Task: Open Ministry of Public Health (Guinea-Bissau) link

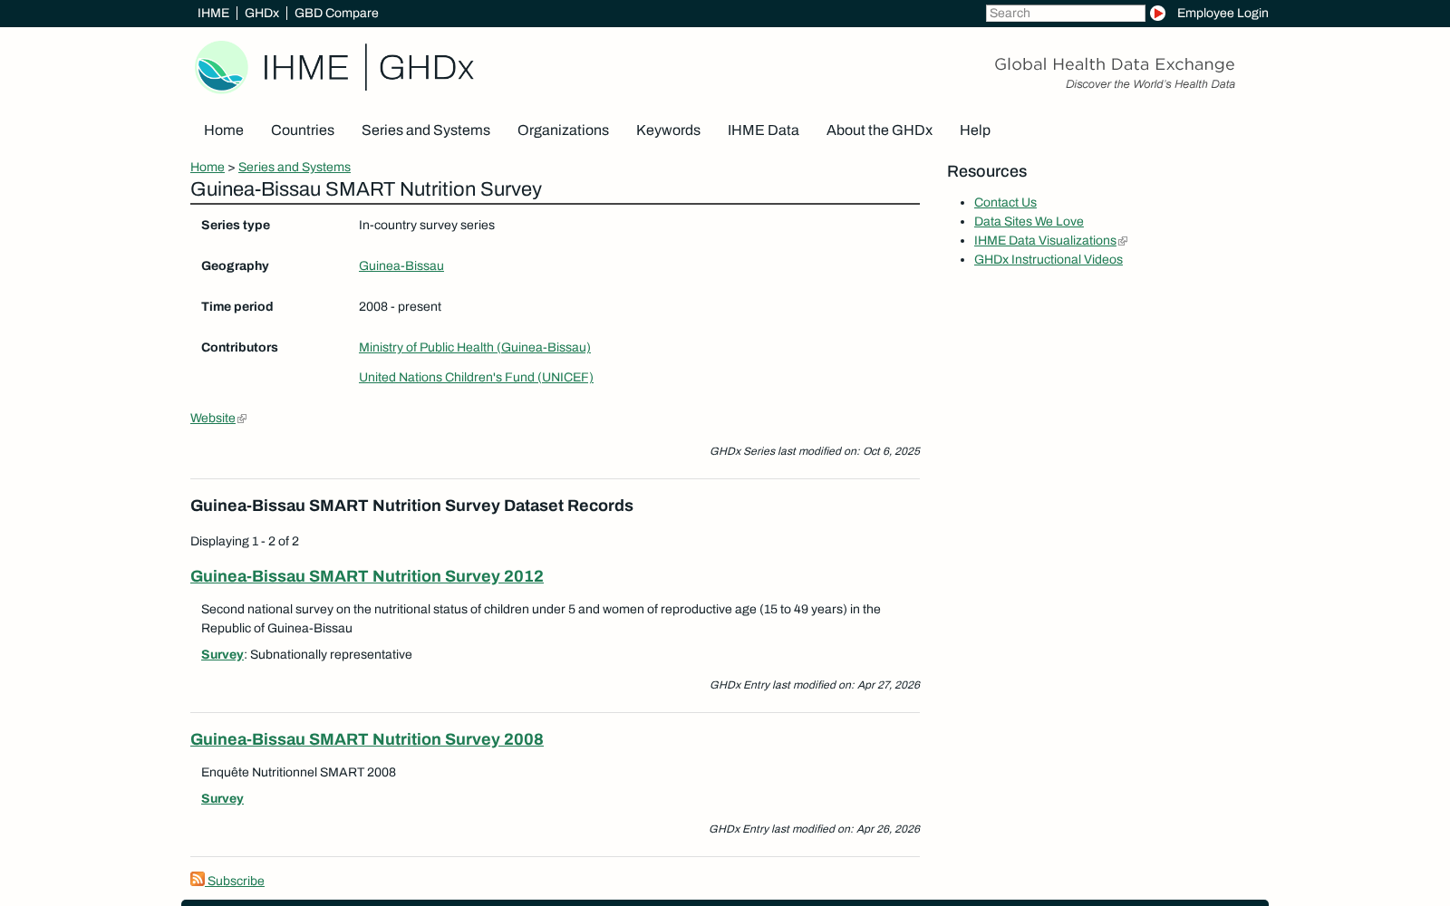Action: click(475, 347)
